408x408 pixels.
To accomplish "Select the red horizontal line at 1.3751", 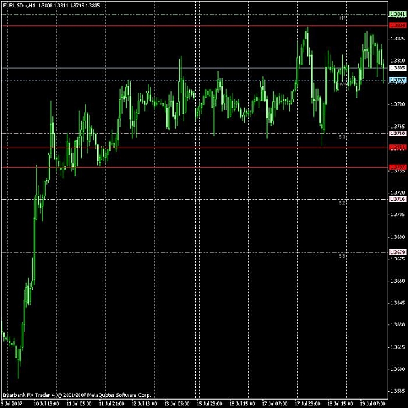I will 195,148.
